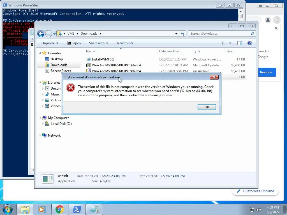Image resolution: width=287 pixels, height=215 pixels.
Task: Select the Win7AndW2K8R2 Microsoft Update file
Action: (x=116, y=65)
